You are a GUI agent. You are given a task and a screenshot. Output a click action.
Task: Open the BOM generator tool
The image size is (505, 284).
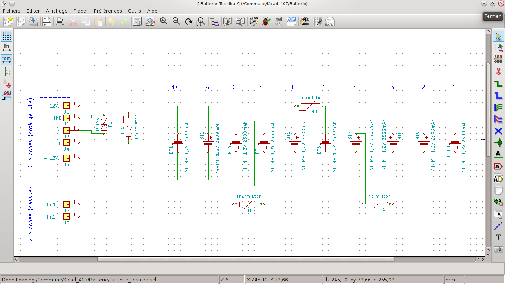coord(291,21)
